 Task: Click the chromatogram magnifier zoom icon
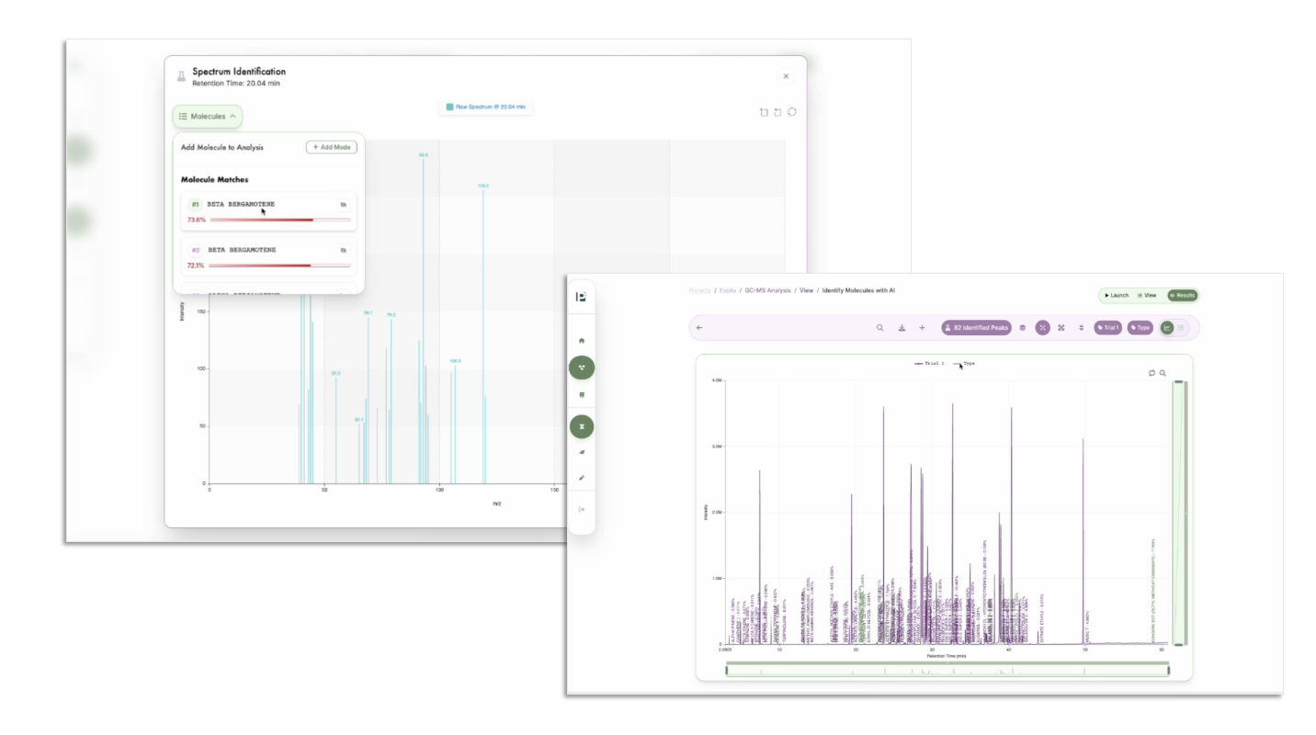(x=1163, y=373)
